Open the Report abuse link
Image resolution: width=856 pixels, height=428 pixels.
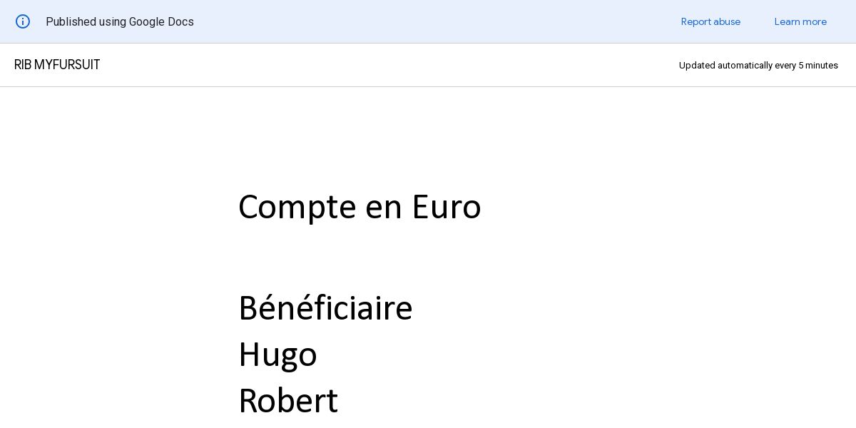tap(710, 21)
